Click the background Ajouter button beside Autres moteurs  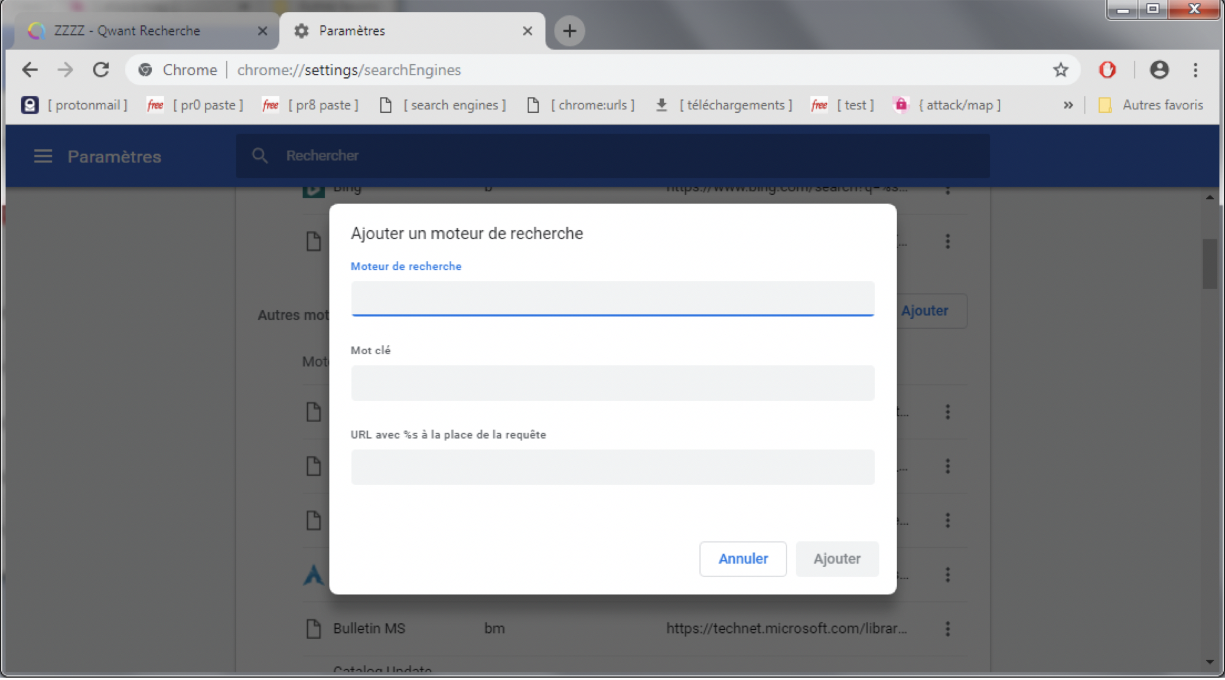932,311
